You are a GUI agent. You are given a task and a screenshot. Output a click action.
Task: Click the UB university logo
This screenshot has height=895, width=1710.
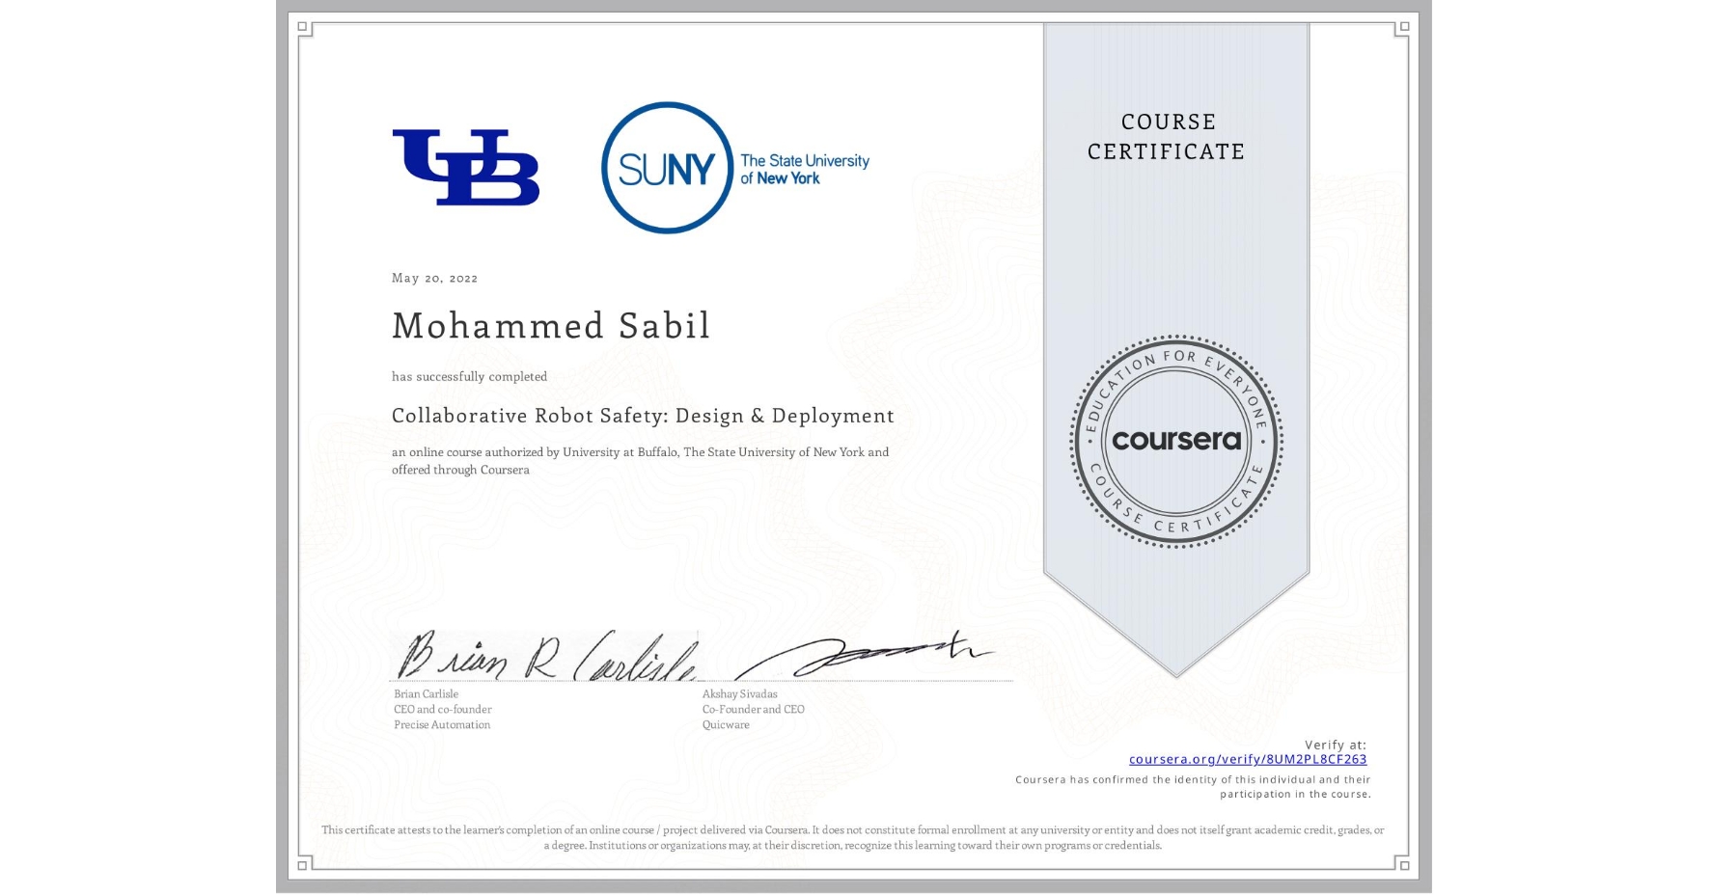coord(467,166)
